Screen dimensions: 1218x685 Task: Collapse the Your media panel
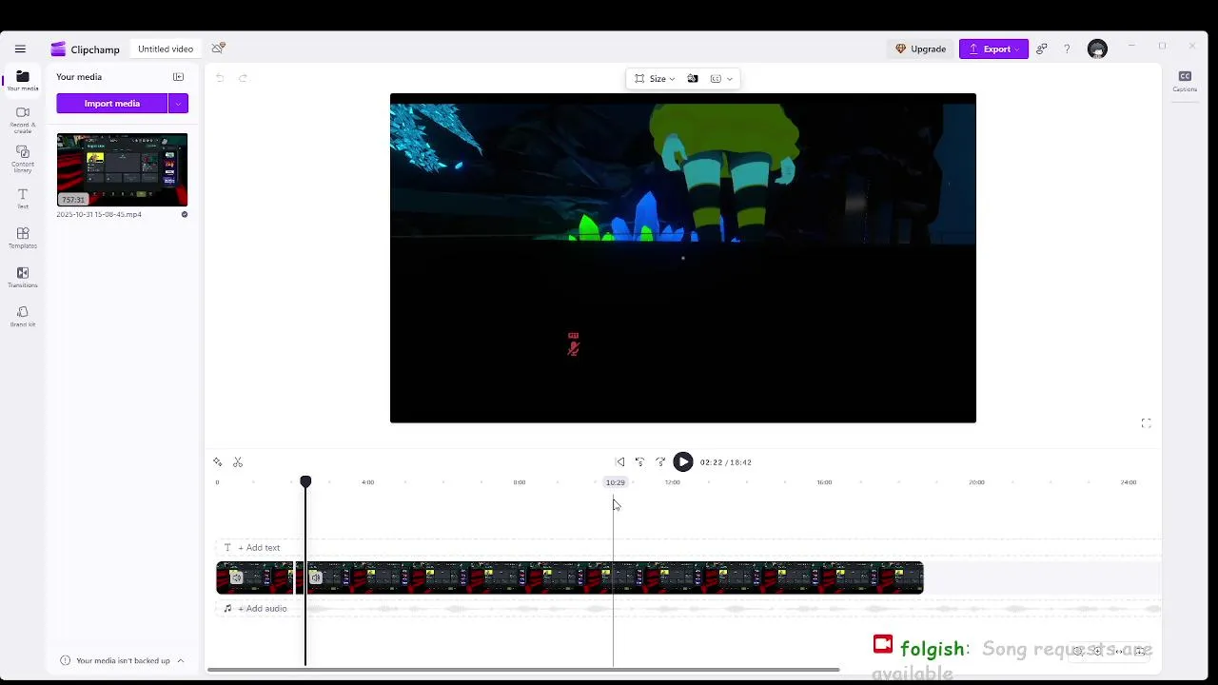178,77
